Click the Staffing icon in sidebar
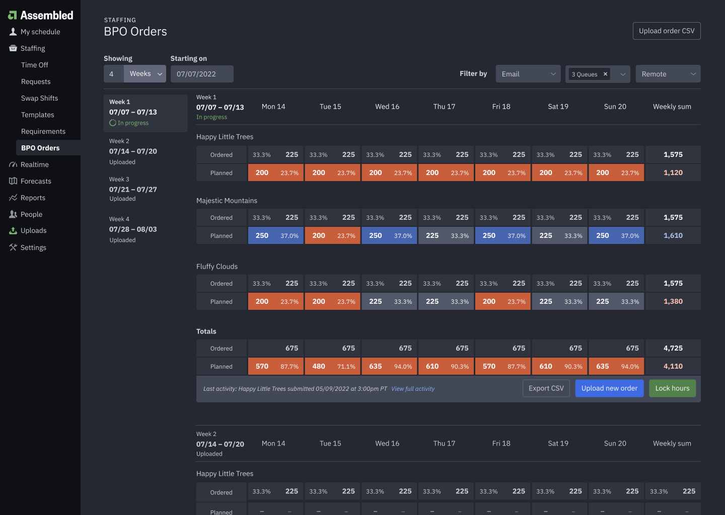This screenshot has height=515, width=725. click(13, 48)
